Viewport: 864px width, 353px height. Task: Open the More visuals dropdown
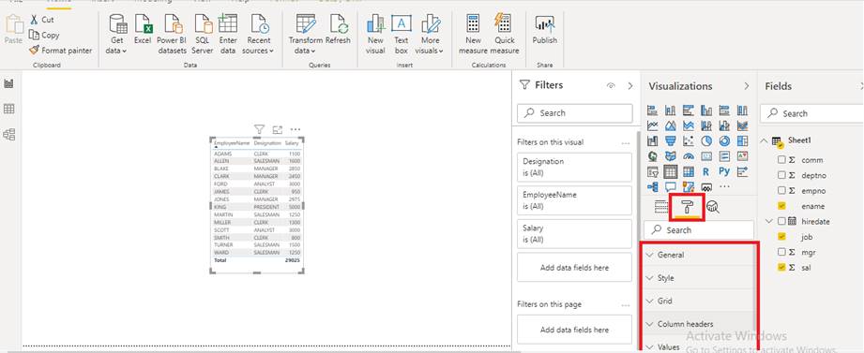(430, 34)
